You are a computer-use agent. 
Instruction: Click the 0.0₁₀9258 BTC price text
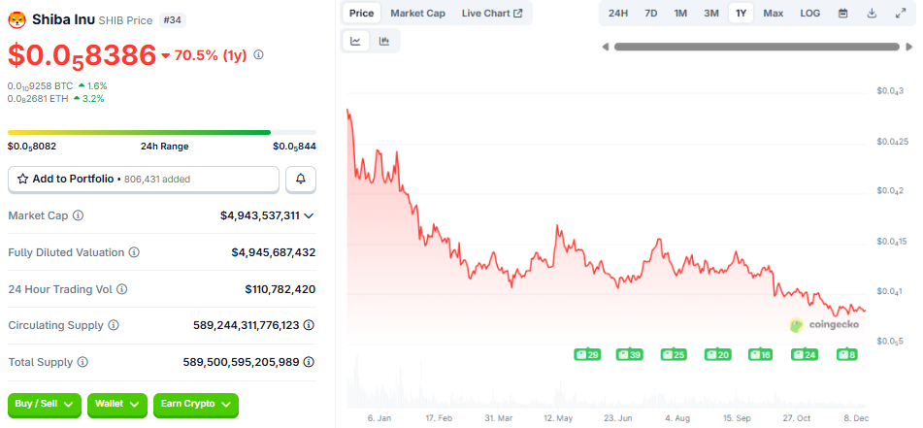tap(40, 86)
